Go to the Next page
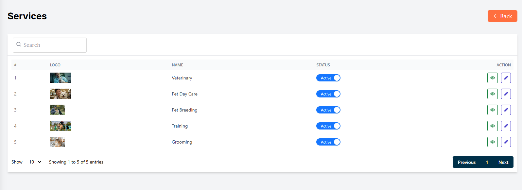This screenshot has height=190, width=522. (503, 162)
